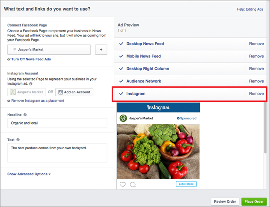Select Audience Network preview

(144, 81)
